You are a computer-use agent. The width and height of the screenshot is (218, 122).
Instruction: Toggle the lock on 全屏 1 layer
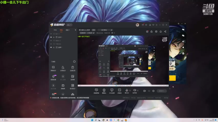[54, 47]
